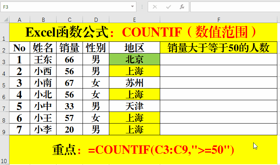Click the '销量大于等于50的人数' header cell
The width and height of the screenshot is (280, 165).
tap(219, 47)
